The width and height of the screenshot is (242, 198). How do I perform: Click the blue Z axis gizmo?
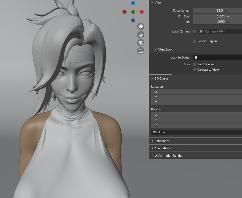[133, 3]
